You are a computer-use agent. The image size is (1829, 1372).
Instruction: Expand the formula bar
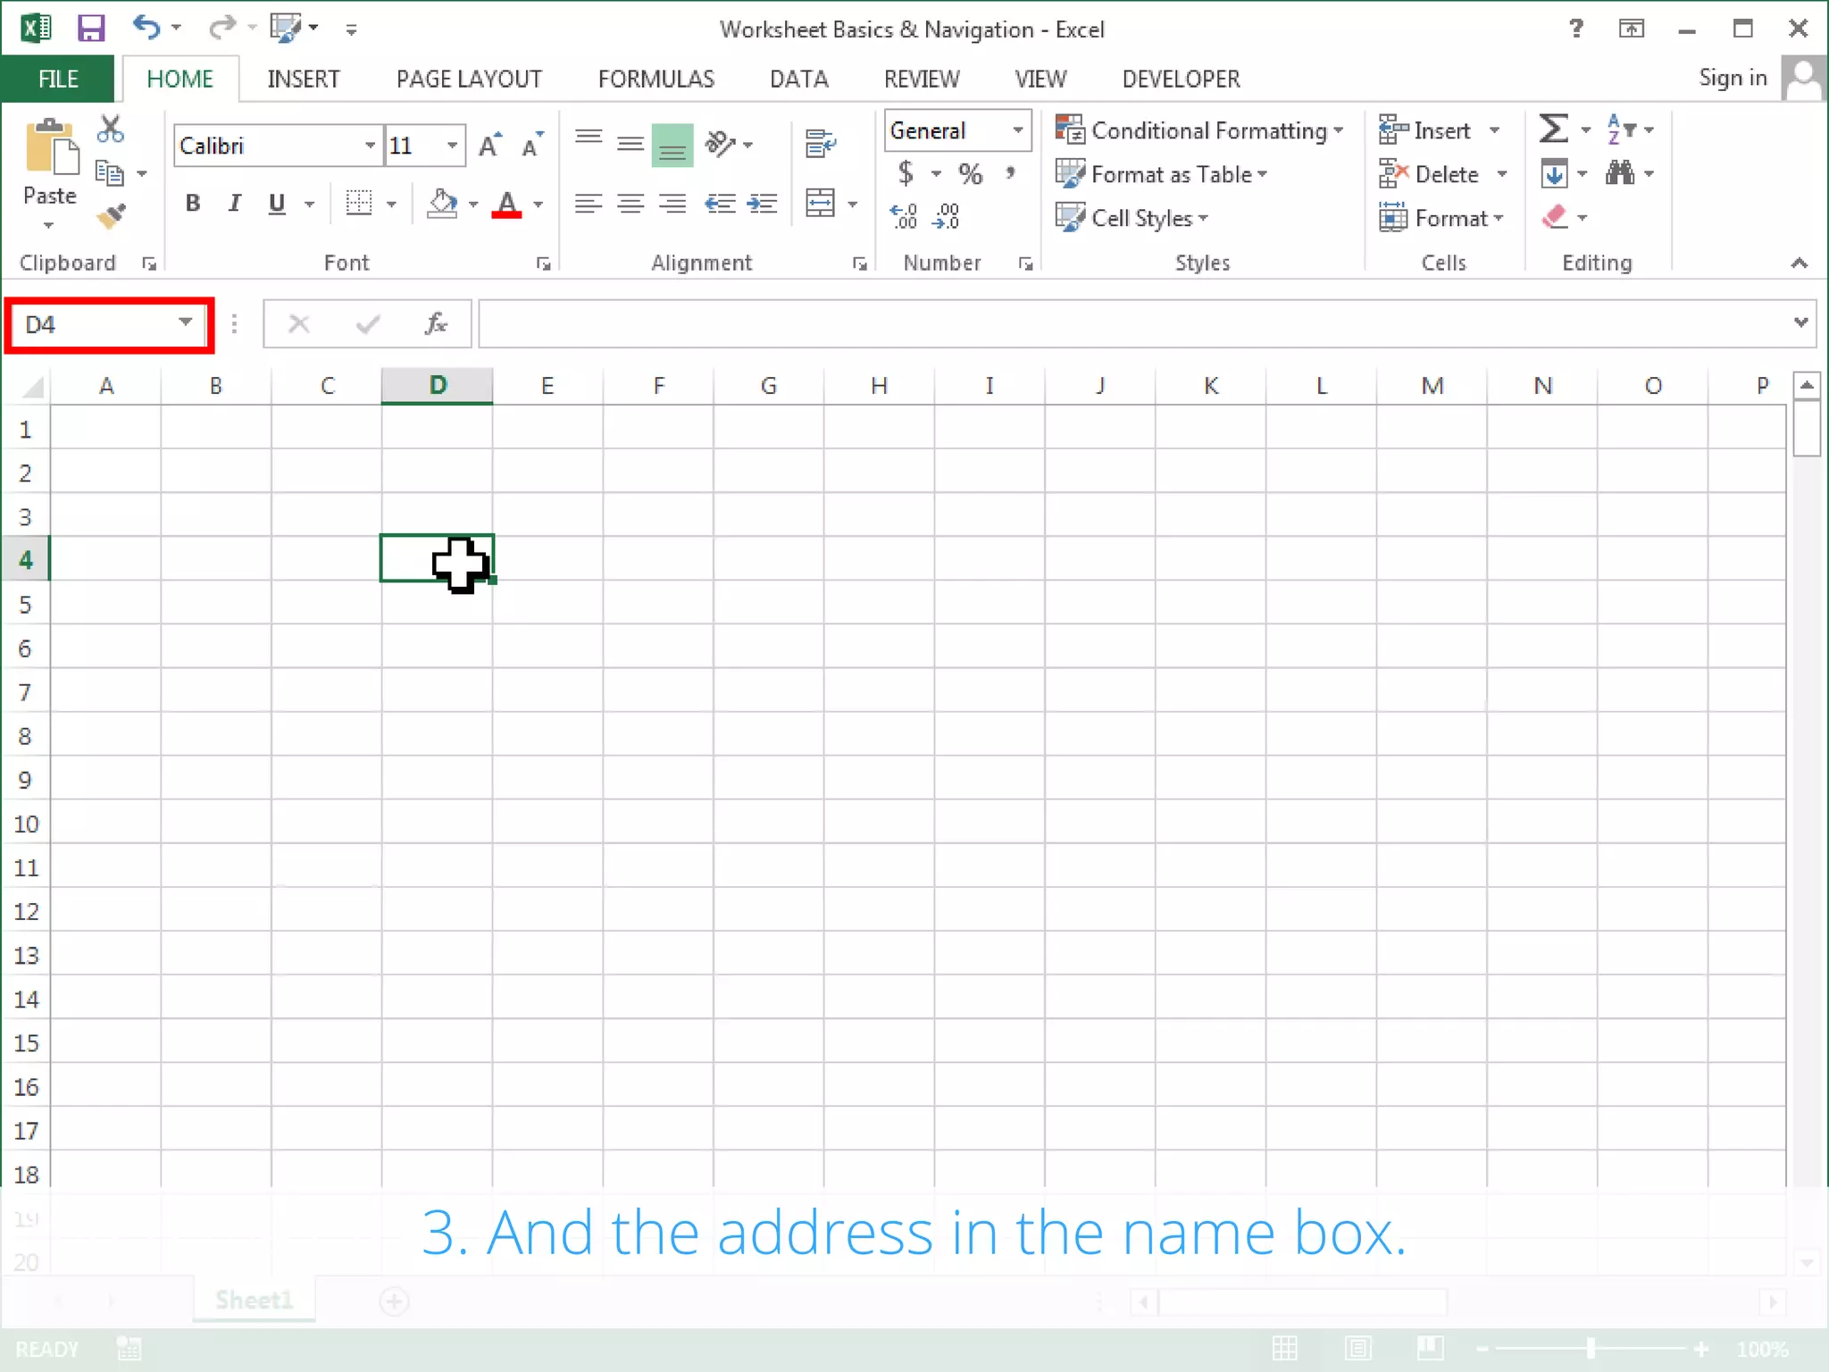(x=1800, y=322)
